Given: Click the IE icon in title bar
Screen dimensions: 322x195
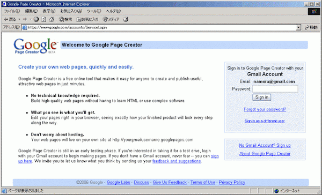Looking at the screenshot, I should (4, 4).
